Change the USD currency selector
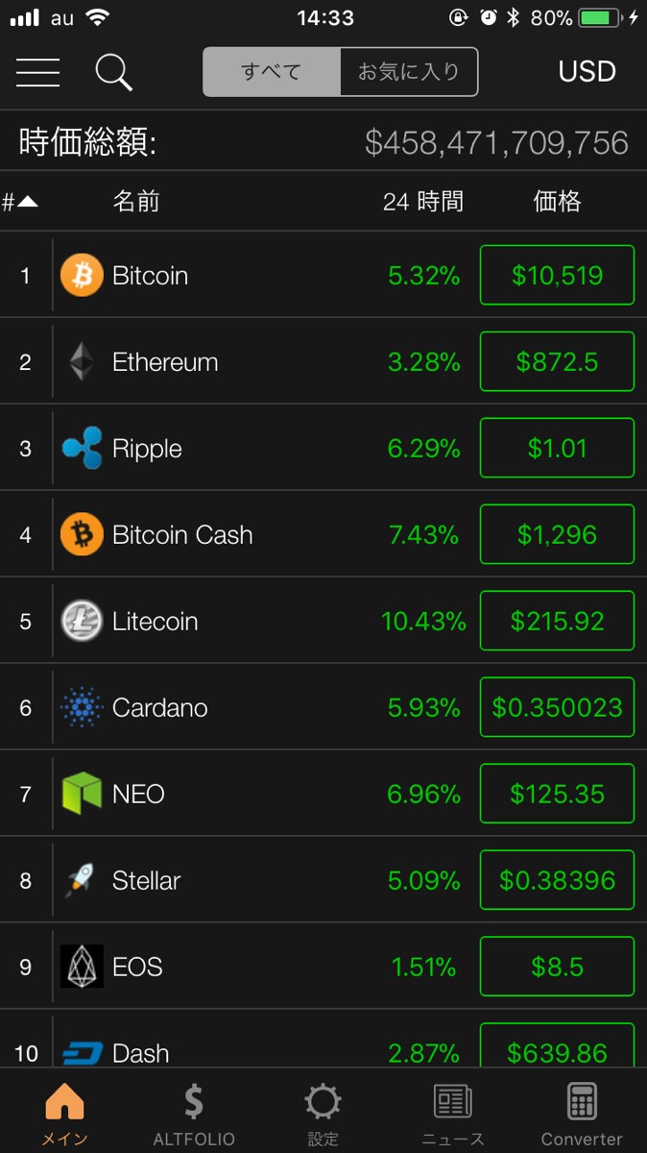Screen dimensions: 647x1153 587,72
